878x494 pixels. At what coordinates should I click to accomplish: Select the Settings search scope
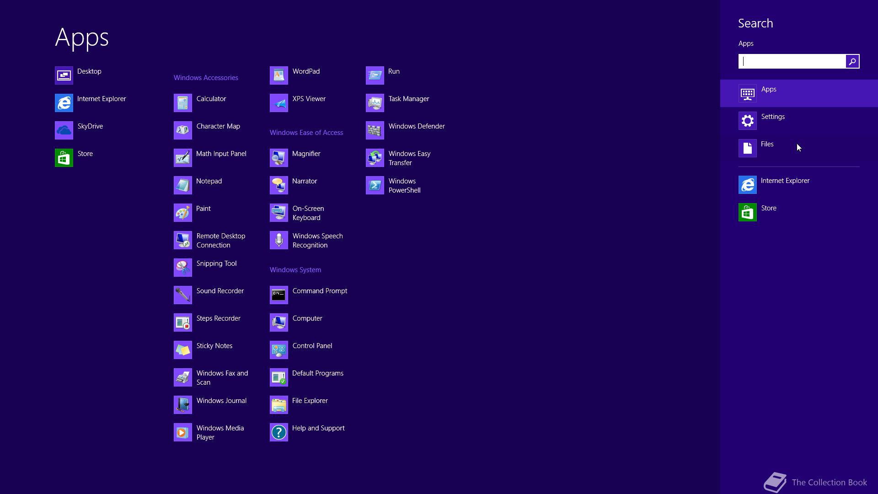799,121
